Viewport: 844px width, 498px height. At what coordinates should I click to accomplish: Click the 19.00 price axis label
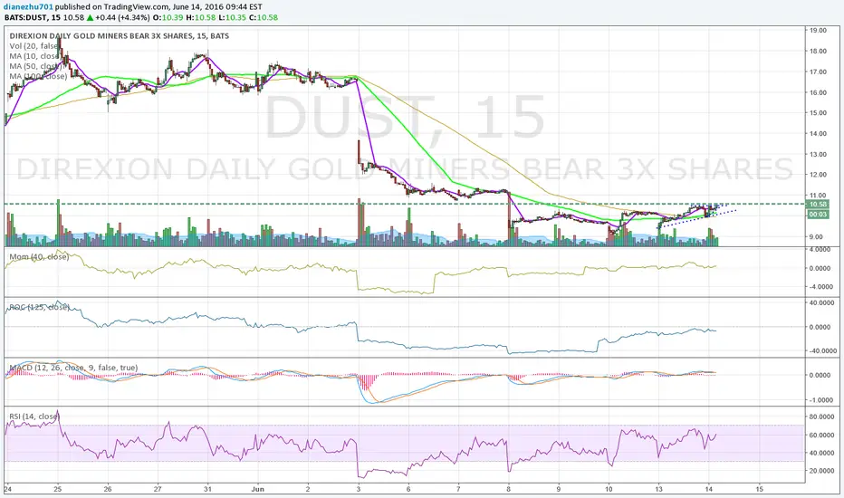[x=818, y=31]
